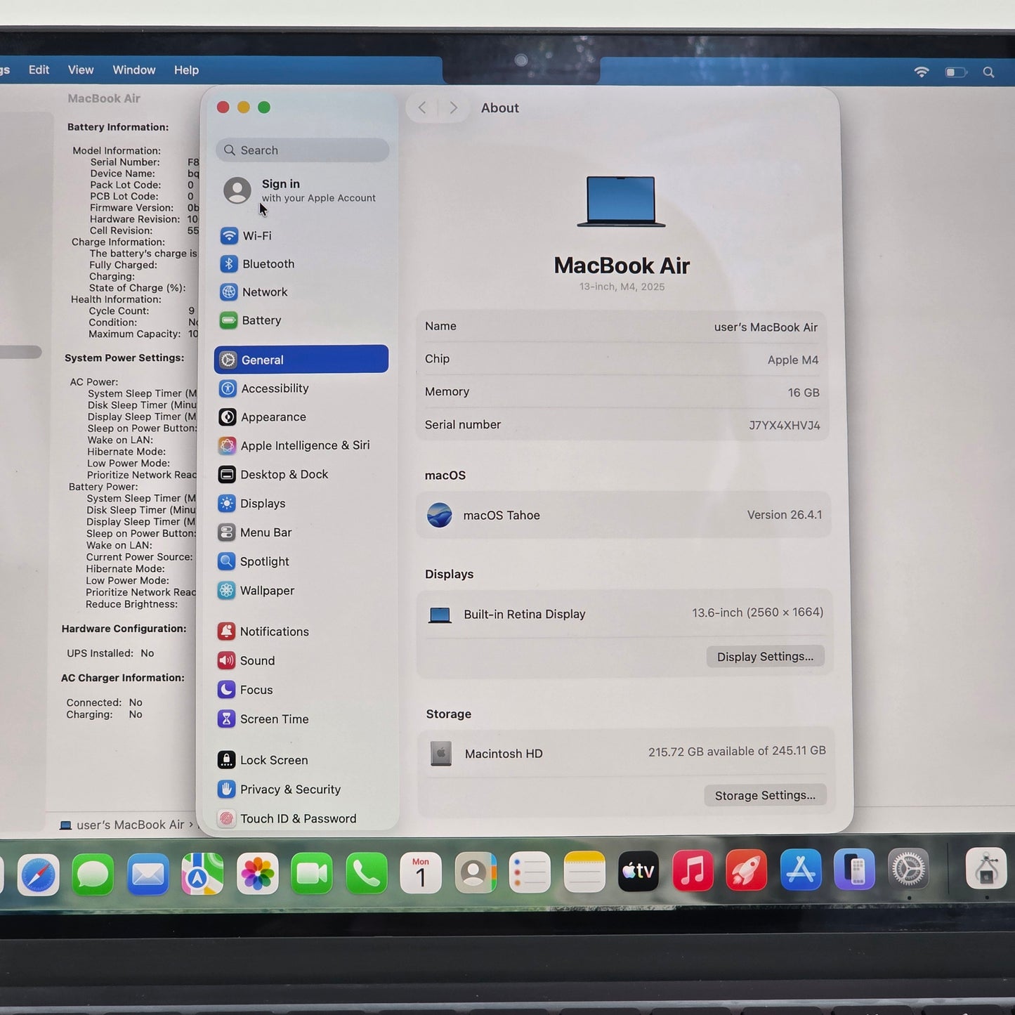Click System Settings gear in Dock

pyautogui.click(x=909, y=870)
